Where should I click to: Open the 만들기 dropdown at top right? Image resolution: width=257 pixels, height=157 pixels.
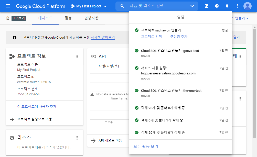tap(240, 18)
